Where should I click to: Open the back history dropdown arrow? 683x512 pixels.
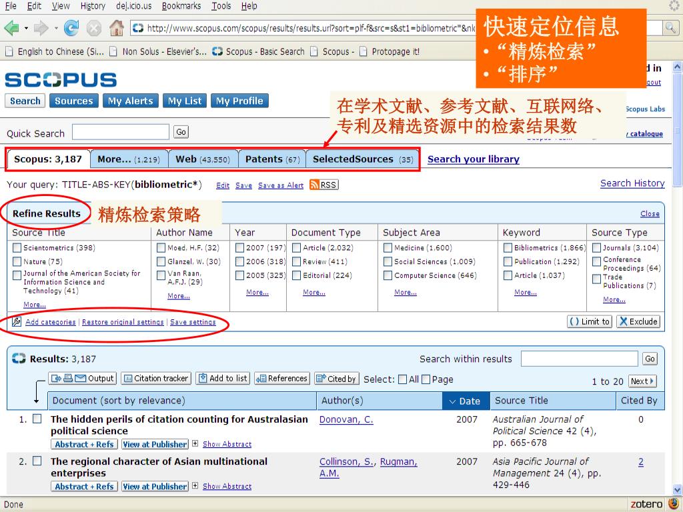click(x=26, y=29)
